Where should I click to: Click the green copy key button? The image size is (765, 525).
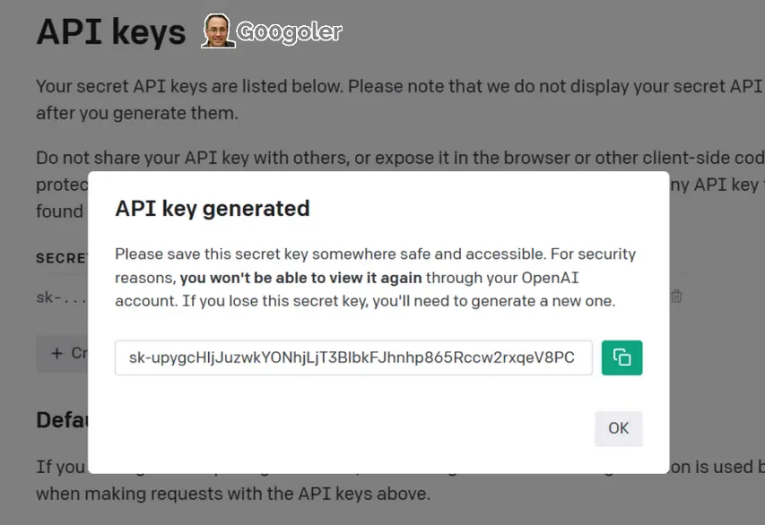pyautogui.click(x=622, y=357)
